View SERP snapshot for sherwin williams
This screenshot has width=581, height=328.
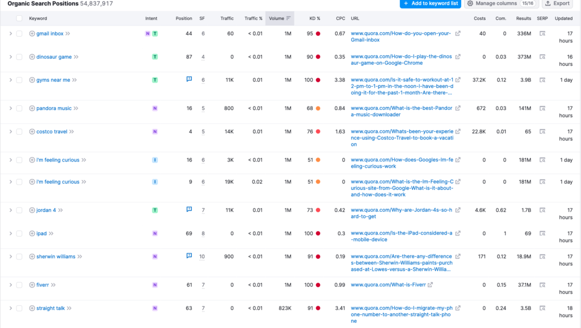coord(542,257)
